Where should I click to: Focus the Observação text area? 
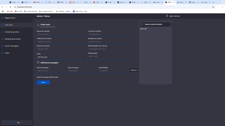(x=113, y=57)
